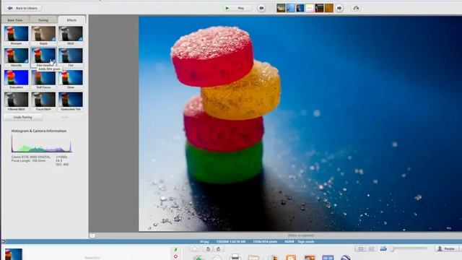The width and height of the screenshot is (462, 260).
Task: Click the histogram graph
Action: pyautogui.click(x=42, y=144)
